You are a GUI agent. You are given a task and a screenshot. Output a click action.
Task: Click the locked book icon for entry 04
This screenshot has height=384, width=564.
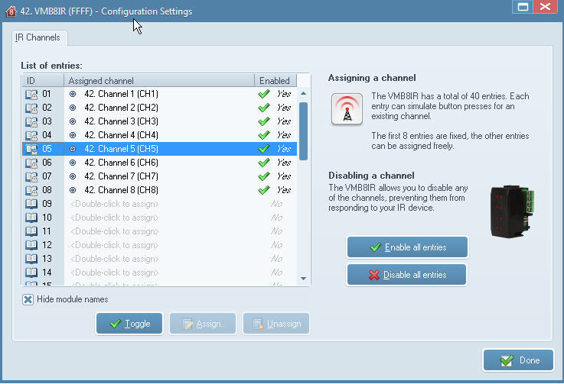coord(31,136)
